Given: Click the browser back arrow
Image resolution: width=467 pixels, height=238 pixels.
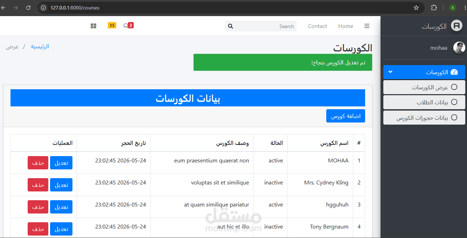Looking at the screenshot, I should coord(4,8).
